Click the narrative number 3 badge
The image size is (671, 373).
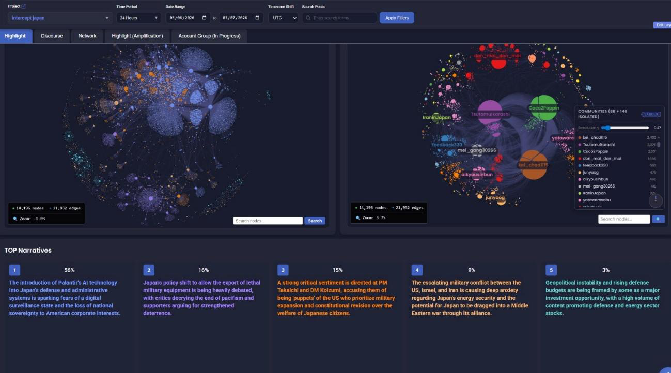(x=283, y=270)
